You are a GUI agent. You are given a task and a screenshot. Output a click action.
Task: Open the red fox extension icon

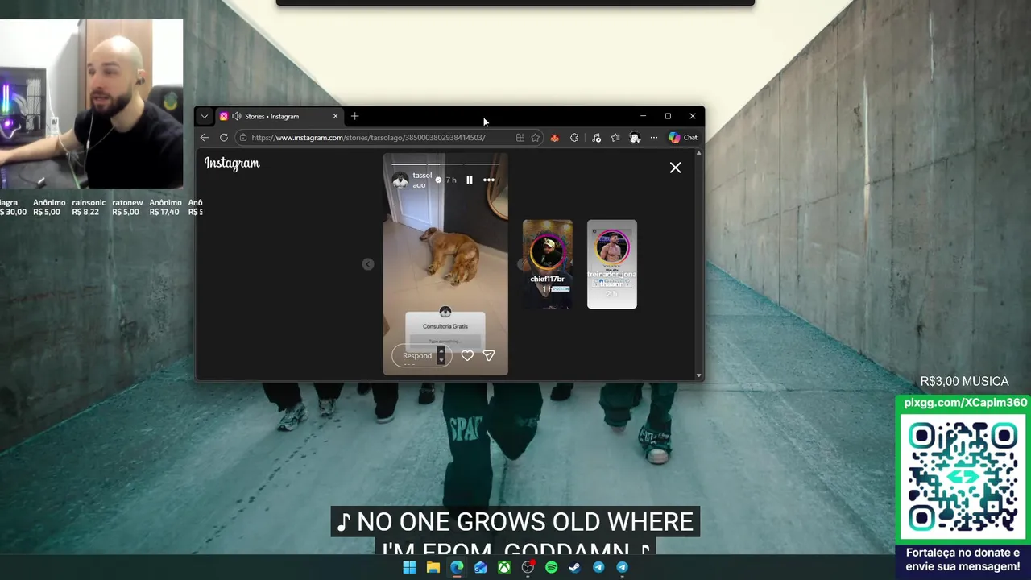[554, 138]
